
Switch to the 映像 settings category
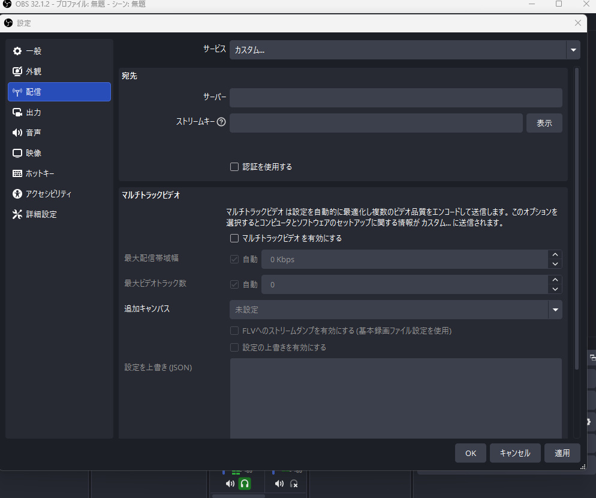(x=59, y=153)
